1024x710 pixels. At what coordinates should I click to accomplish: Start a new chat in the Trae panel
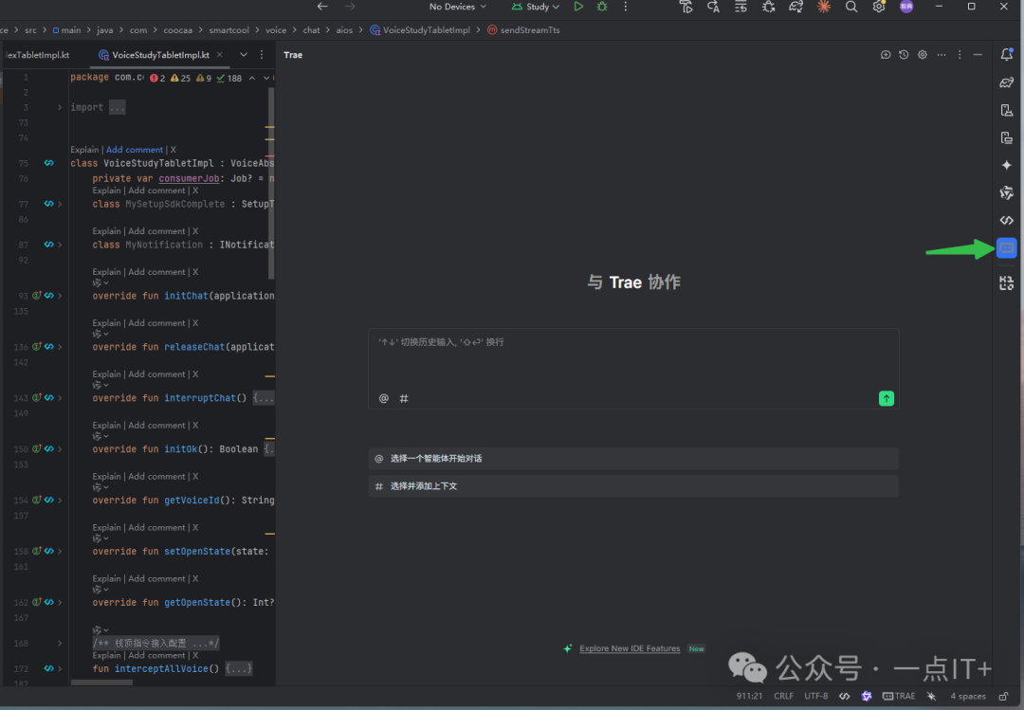point(886,55)
